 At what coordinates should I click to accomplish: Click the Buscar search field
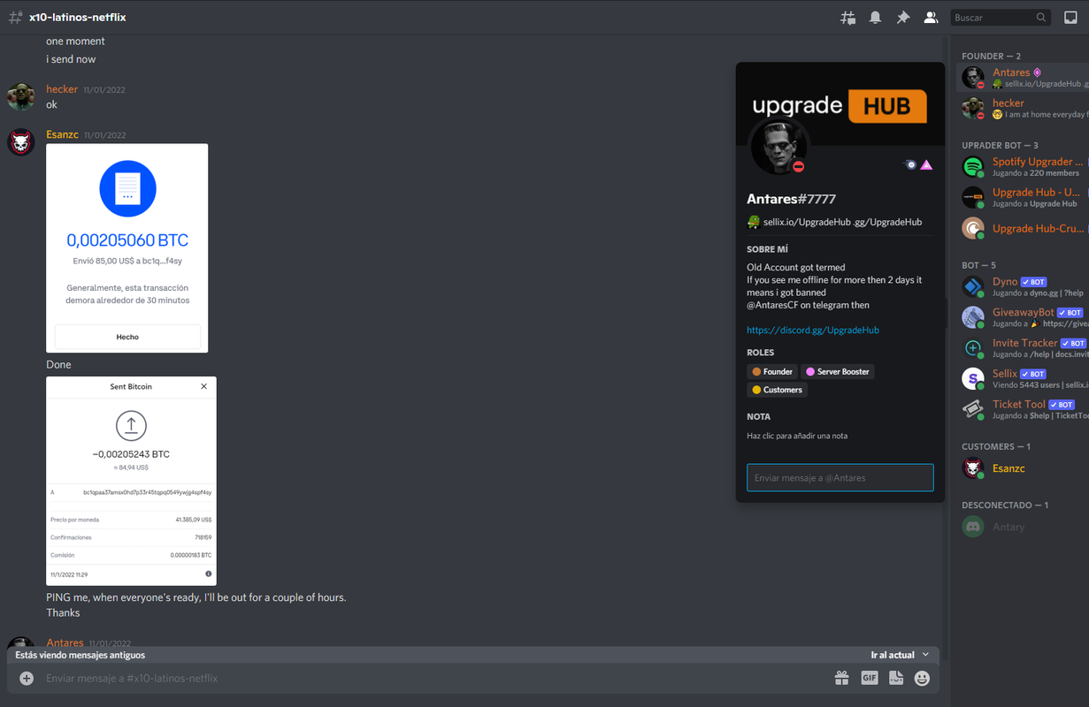point(1001,18)
